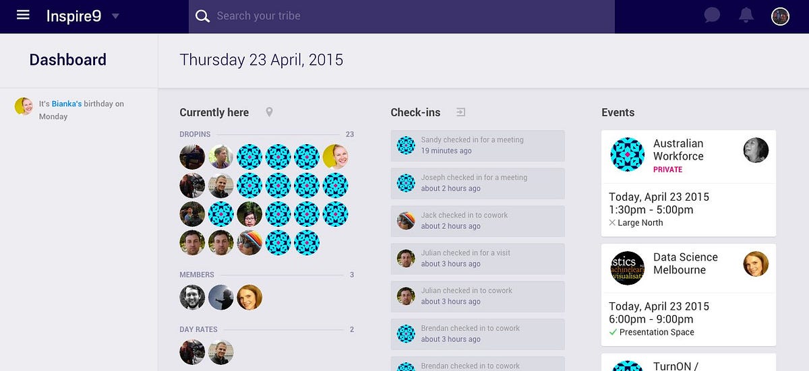Image resolution: width=809 pixels, height=371 pixels.
Task: Expand the Inspire9 tribe dropdown arrow
Action: (115, 16)
